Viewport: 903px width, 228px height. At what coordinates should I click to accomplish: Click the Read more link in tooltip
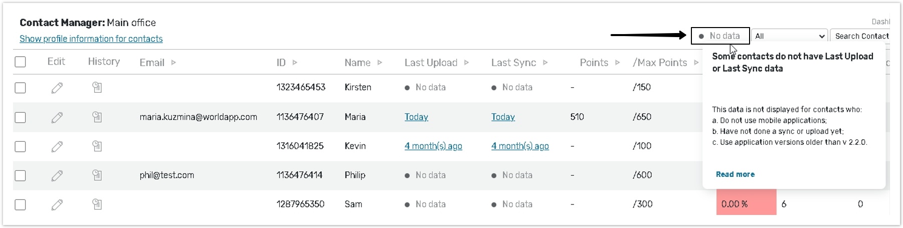coord(735,174)
